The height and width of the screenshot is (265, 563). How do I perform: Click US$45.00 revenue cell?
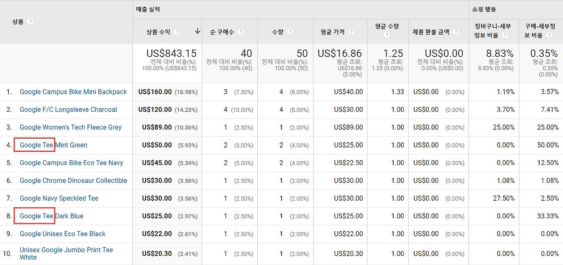click(157, 163)
